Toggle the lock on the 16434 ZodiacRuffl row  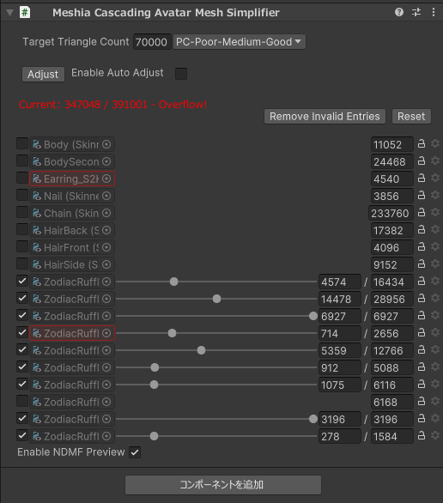click(x=422, y=282)
